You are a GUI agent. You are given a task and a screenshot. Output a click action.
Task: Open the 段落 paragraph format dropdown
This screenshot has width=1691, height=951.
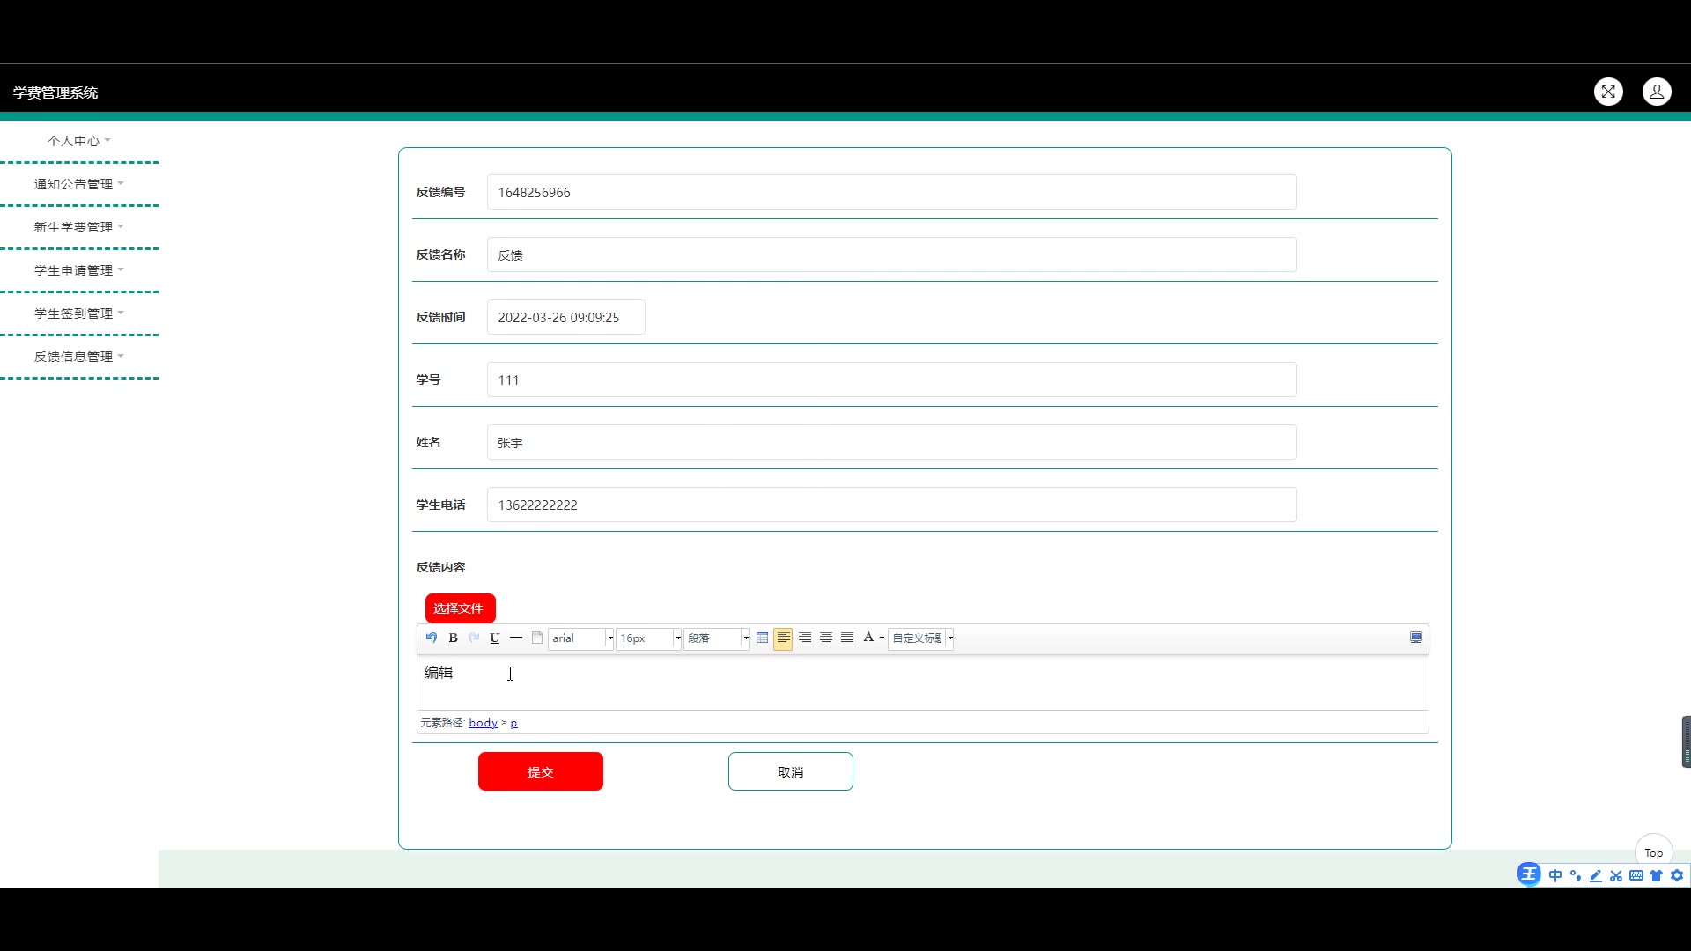click(x=717, y=638)
